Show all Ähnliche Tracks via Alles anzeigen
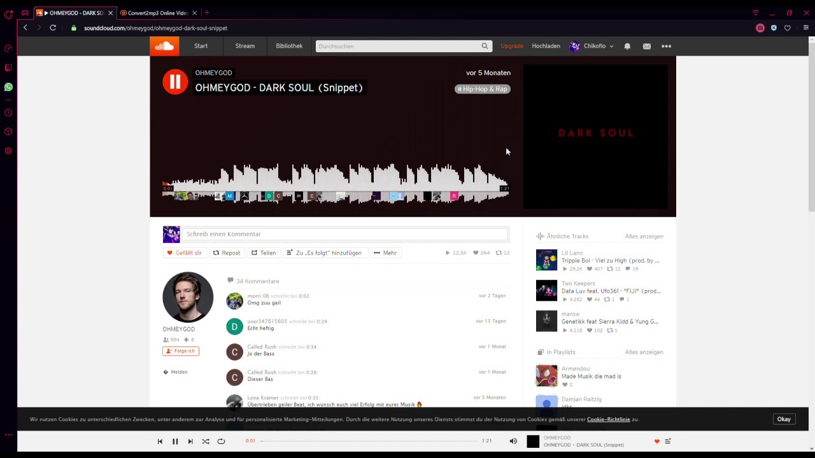 click(644, 236)
